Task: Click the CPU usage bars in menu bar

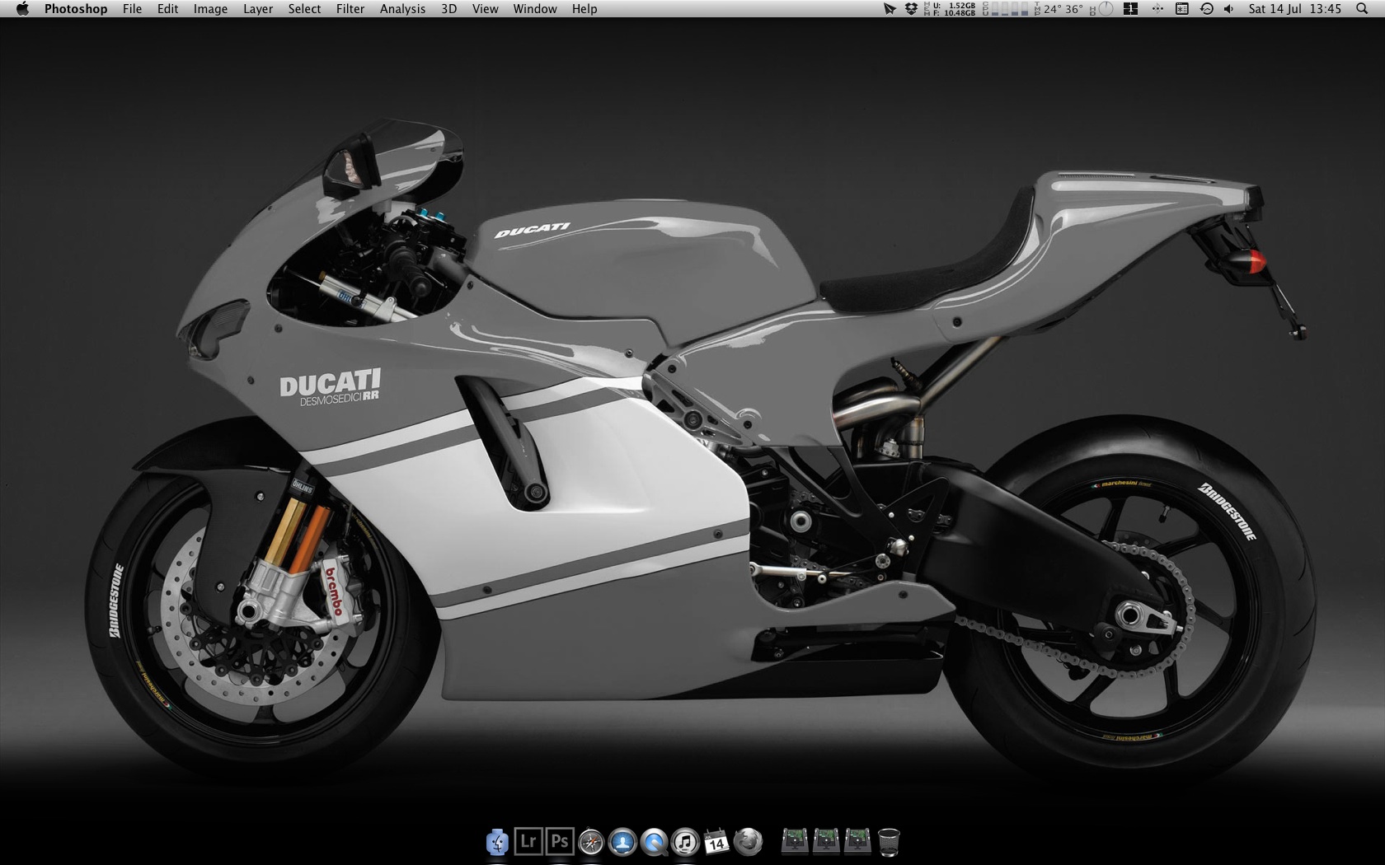Action: click(1010, 9)
